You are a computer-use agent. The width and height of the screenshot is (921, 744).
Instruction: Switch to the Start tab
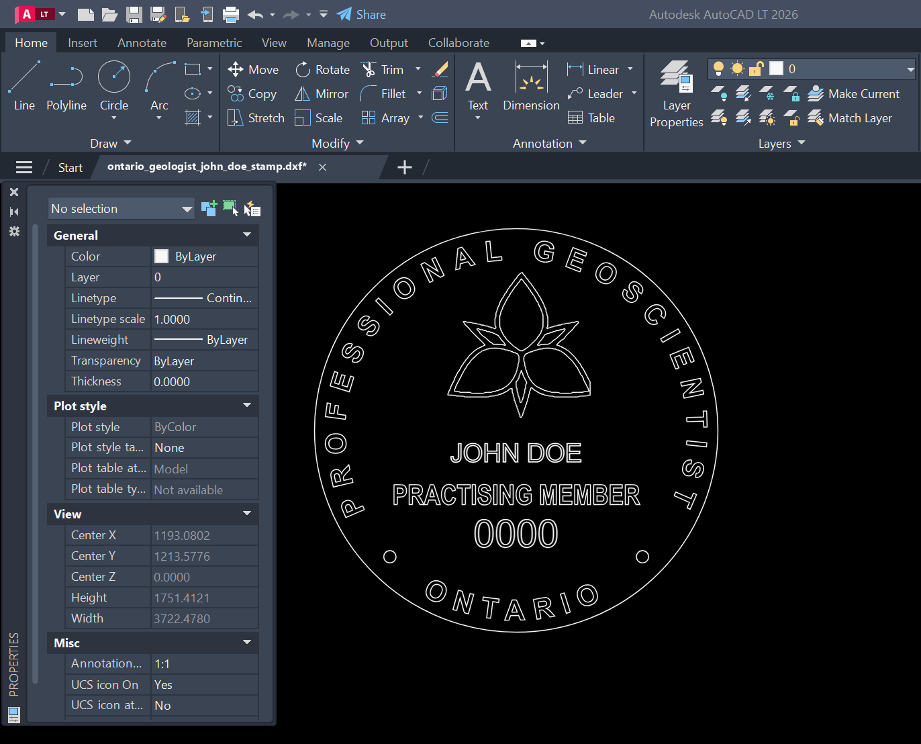point(70,167)
